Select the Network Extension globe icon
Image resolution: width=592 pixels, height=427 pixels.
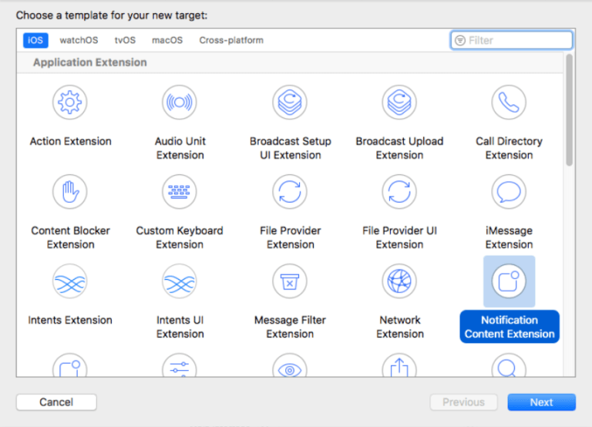pyautogui.click(x=399, y=281)
